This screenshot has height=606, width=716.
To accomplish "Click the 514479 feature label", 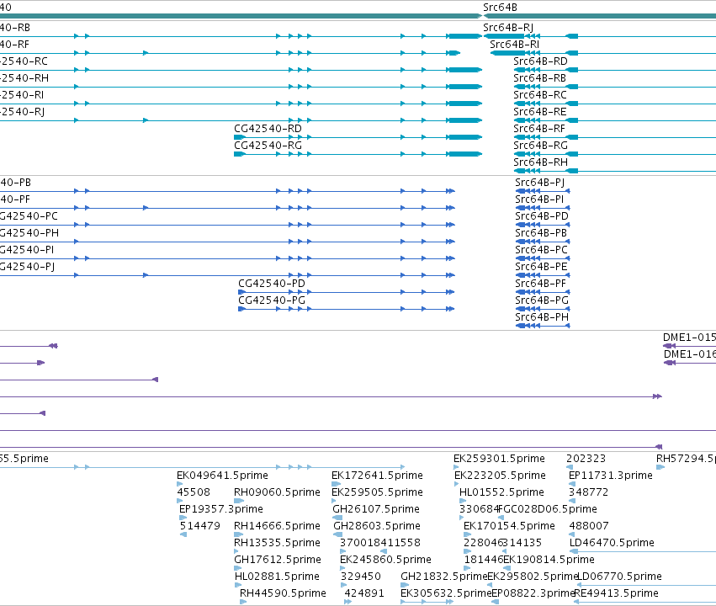I will [x=200, y=527].
